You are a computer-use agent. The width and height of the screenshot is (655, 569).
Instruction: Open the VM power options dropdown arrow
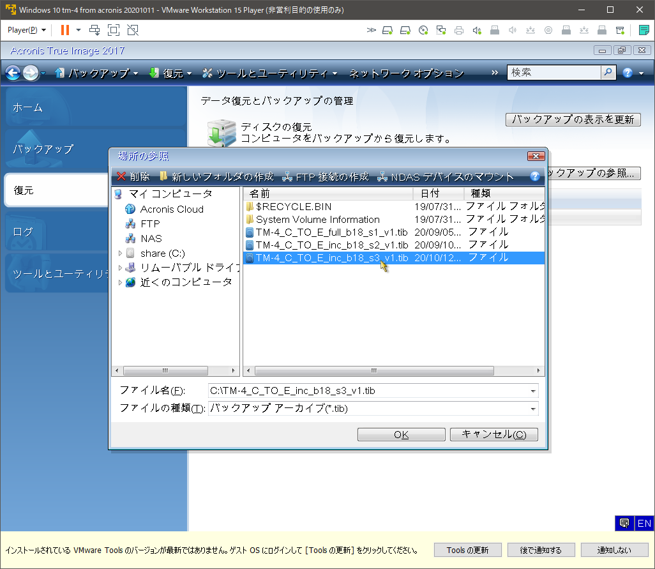pos(78,30)
